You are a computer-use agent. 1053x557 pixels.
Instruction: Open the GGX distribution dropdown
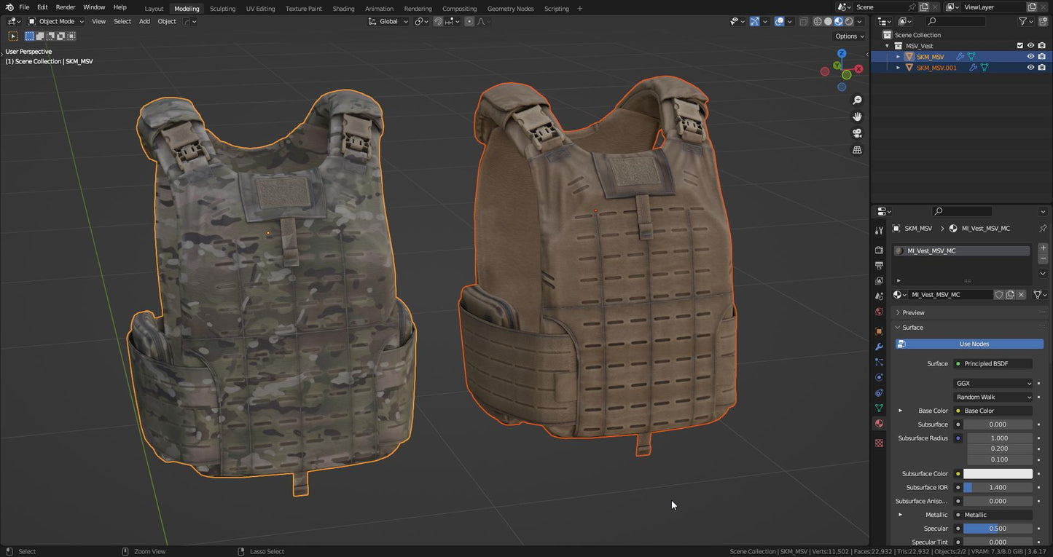pyautogui.click(x=993, y=383)
